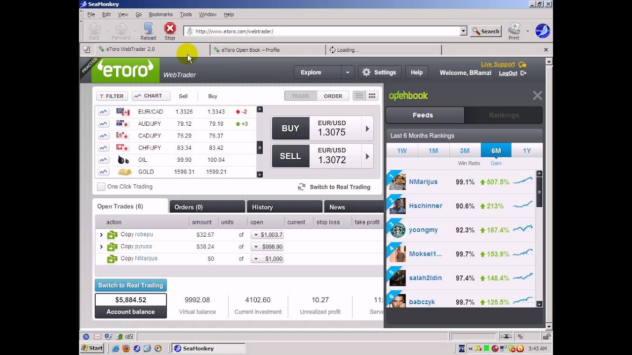Switch to eToro Open Book – Profile tab

click(x=268, y=50)
